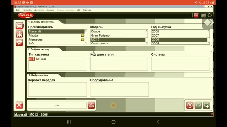Viewport: 227px width, 127px height.
Task: Tap Android recent apps button
Action: 69,122
